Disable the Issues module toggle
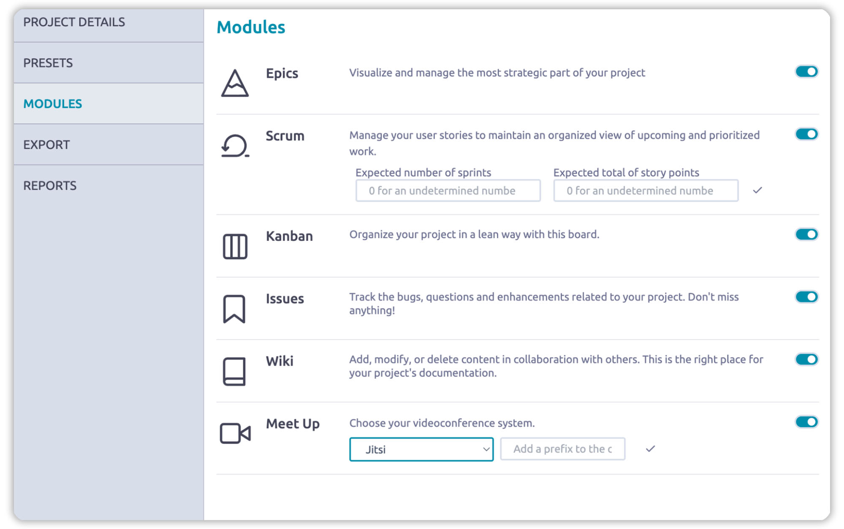The height and width of the screenshot is (529, 844). click(x=806, y=297)
